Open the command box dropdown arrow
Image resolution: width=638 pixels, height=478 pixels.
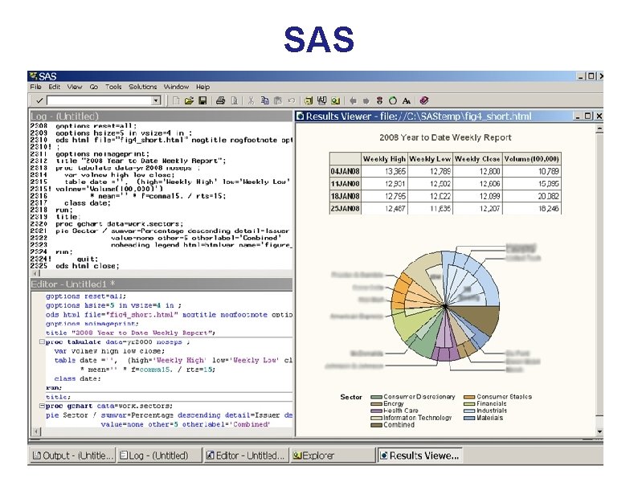pyautogui.click(x=156, y=100)
